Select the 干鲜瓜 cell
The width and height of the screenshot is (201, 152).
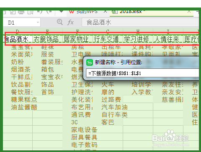[18, 77]
